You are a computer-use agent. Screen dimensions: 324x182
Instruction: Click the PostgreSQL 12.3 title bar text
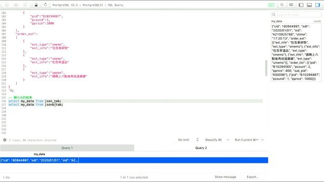click(88, 5)
